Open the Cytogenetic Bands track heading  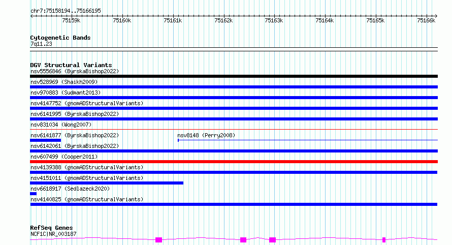point(60,38)
